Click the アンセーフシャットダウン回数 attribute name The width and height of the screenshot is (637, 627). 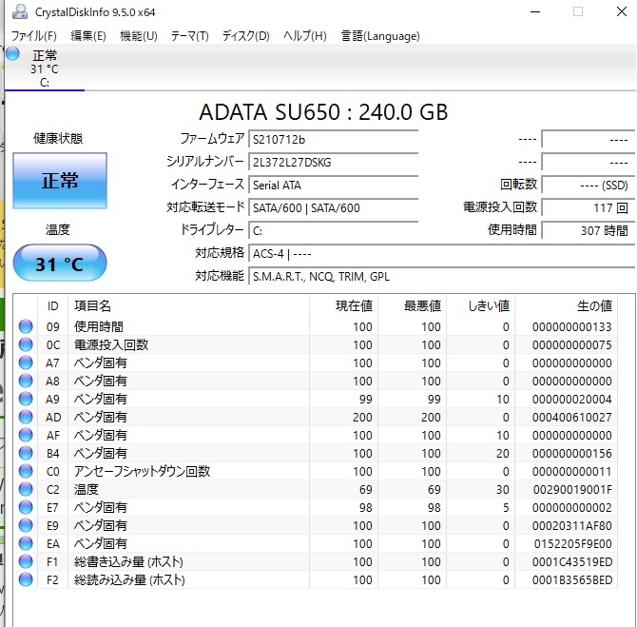(x=142, y=471)
